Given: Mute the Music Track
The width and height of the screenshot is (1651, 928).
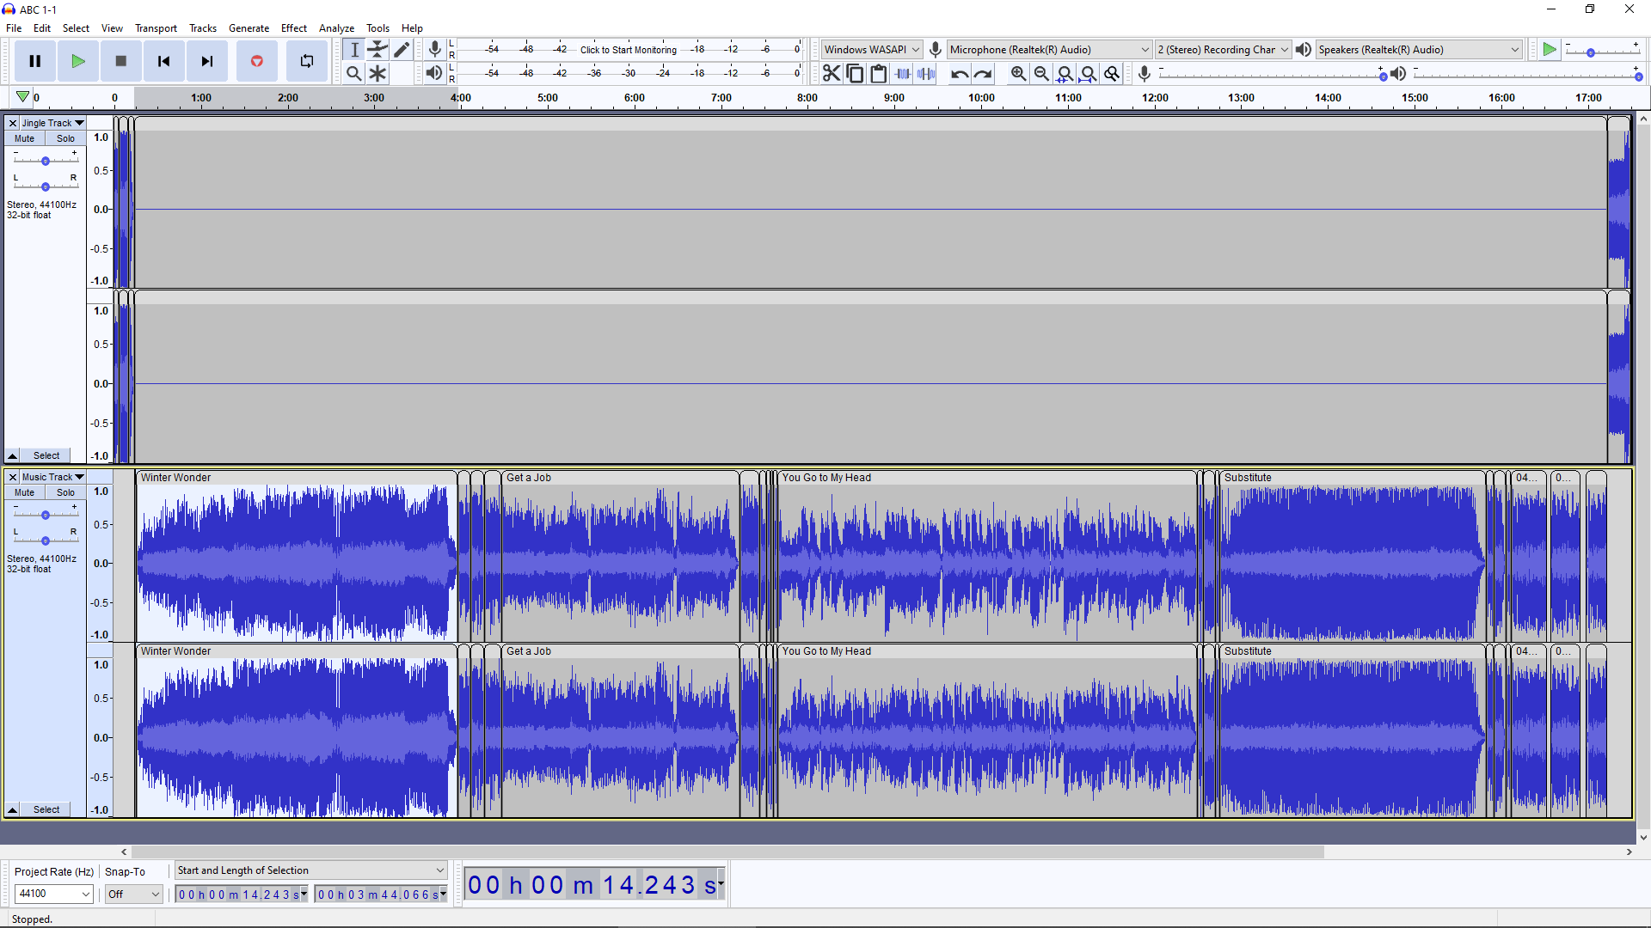Looking at the screenshot, I should click(24, 492).
